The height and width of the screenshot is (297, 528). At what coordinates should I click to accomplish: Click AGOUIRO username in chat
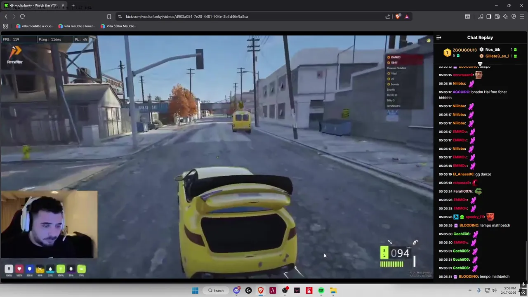(461, 92)
